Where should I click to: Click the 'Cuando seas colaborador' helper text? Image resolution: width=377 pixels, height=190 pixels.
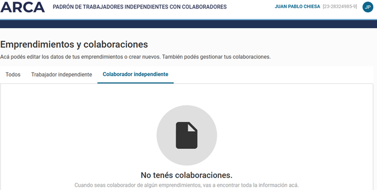186,185
